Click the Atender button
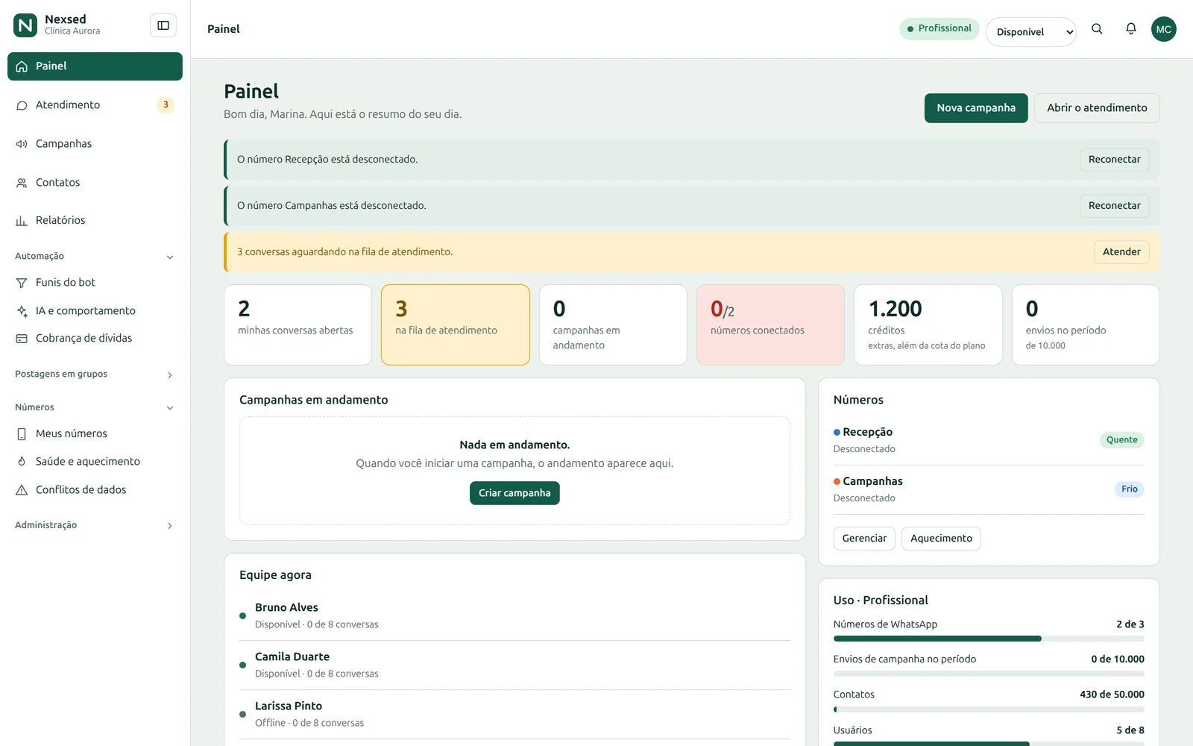 (x=1121, y=252)
